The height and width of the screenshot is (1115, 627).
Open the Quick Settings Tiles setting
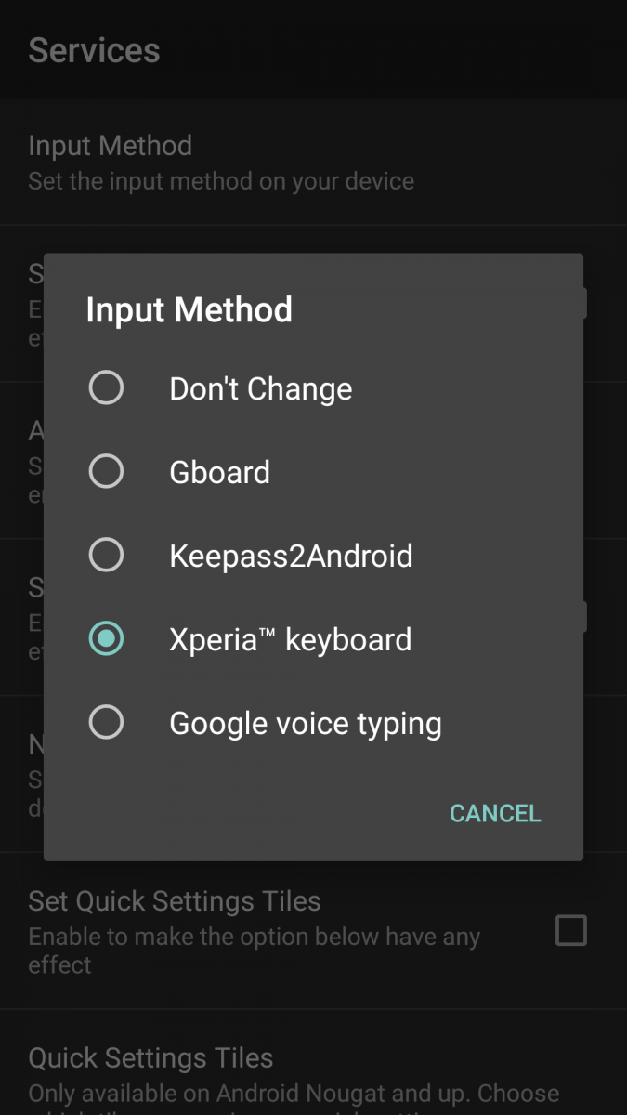point(150,1057)
